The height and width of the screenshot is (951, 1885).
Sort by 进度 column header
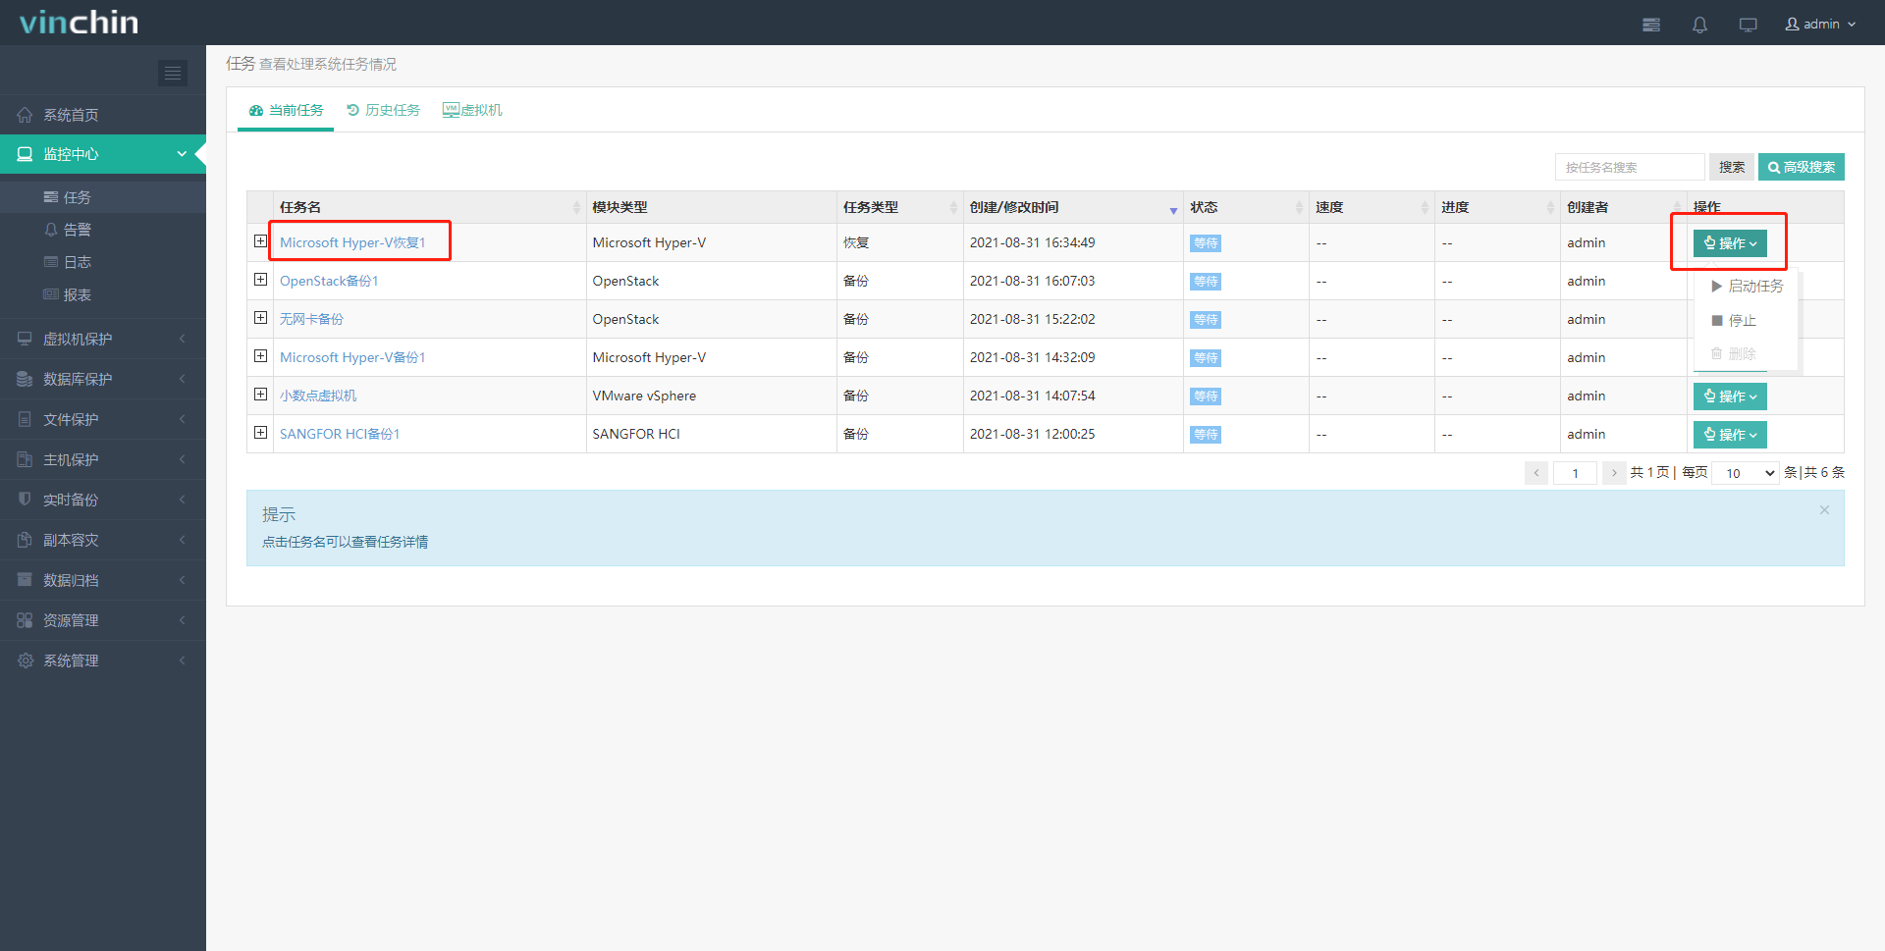tap(1497, 207)
